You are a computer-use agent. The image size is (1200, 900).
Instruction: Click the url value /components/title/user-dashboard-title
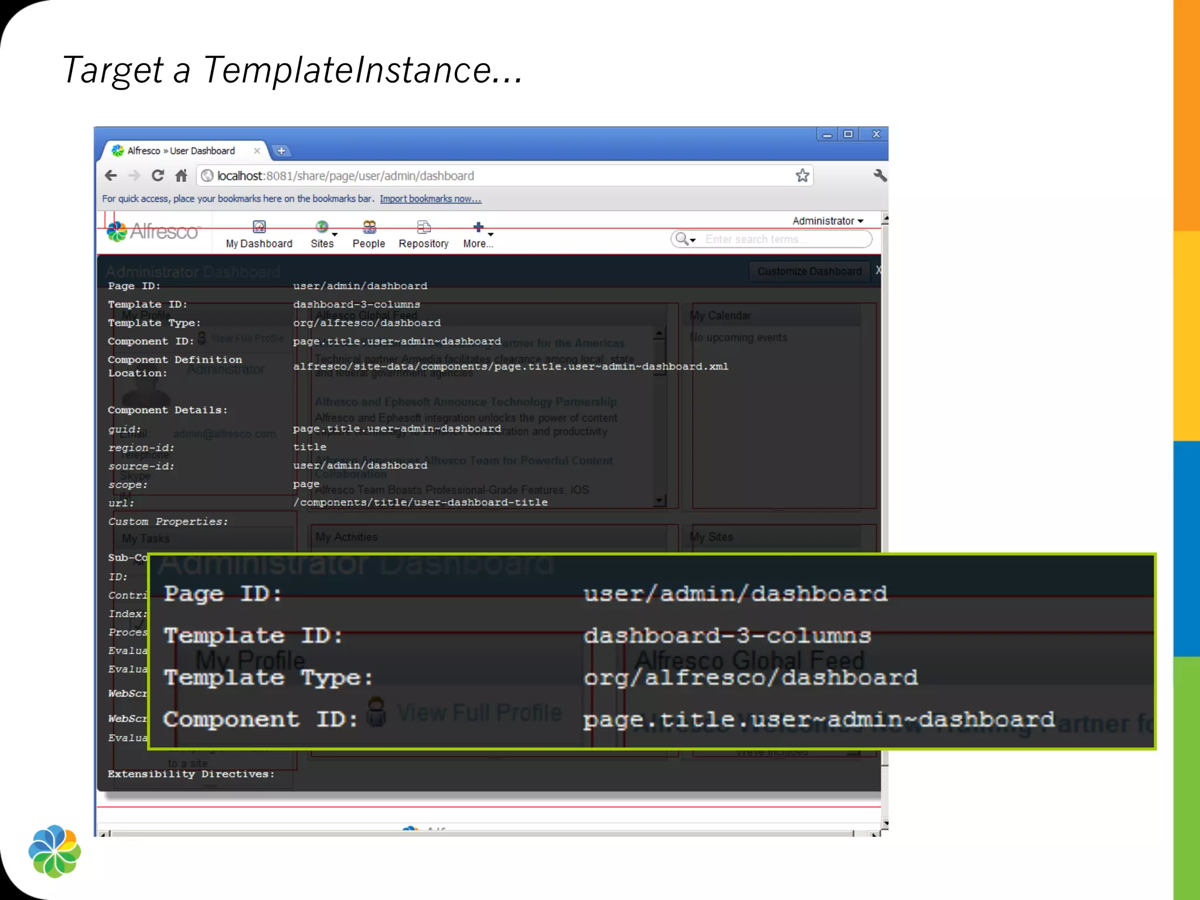click(421, 502)
